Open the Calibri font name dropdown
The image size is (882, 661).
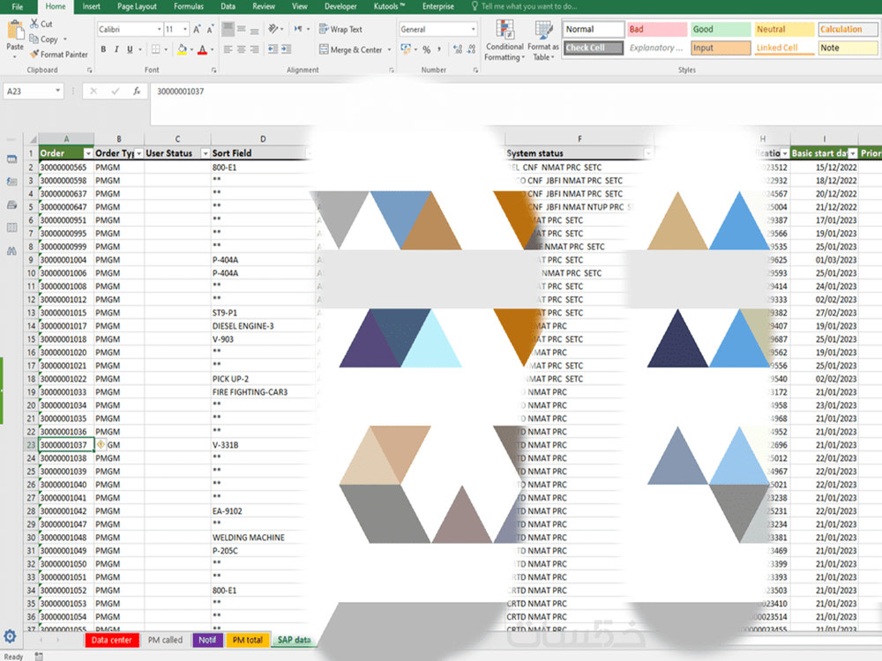point(159,29)
